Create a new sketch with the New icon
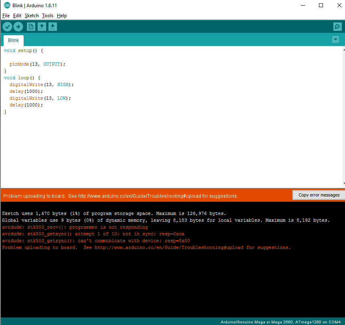This screenshot has height=325, width=345. tap(31, 27)
